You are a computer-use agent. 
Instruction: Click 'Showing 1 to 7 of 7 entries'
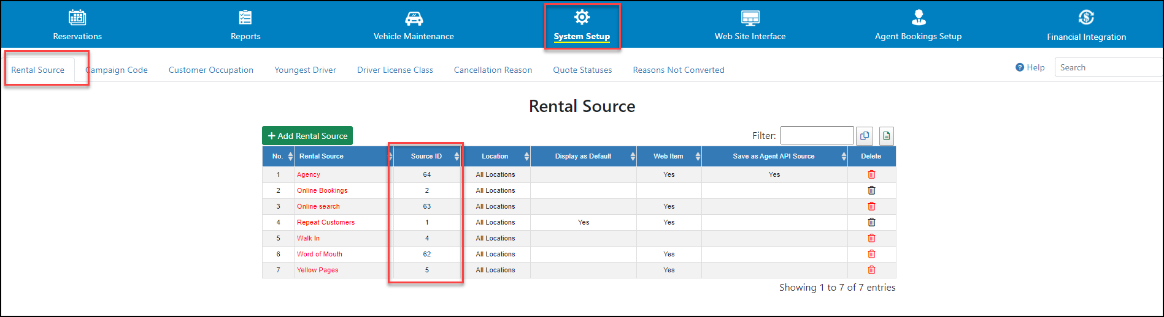click(x=837, y=288)
